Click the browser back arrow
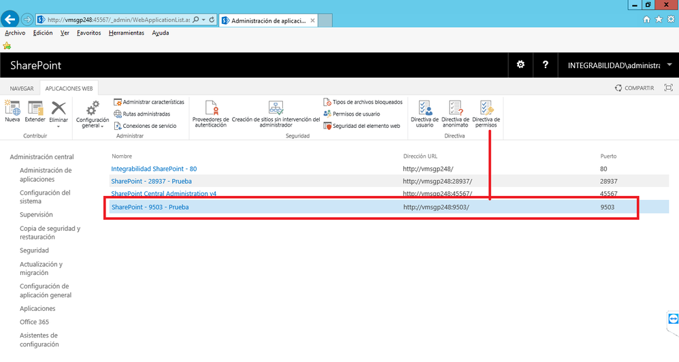Screen dimensions: 679x362 (x=10, y=20)
